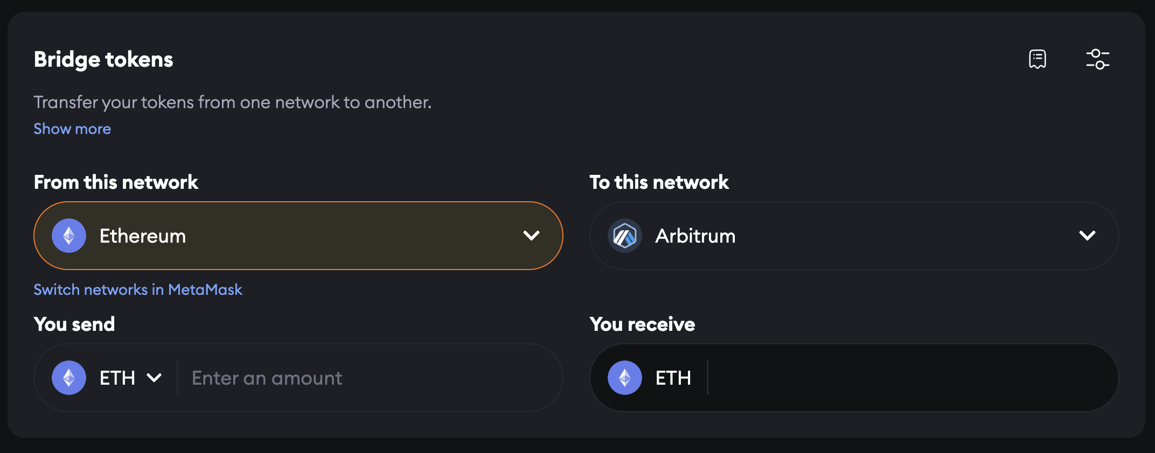Open the bridge settings sliders icon
Image resolution: width=1155 pixels, height=453 pixels.
coord(1097,59)
